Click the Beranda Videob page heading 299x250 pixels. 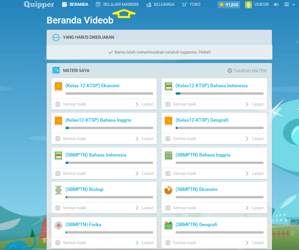(80, 20)
